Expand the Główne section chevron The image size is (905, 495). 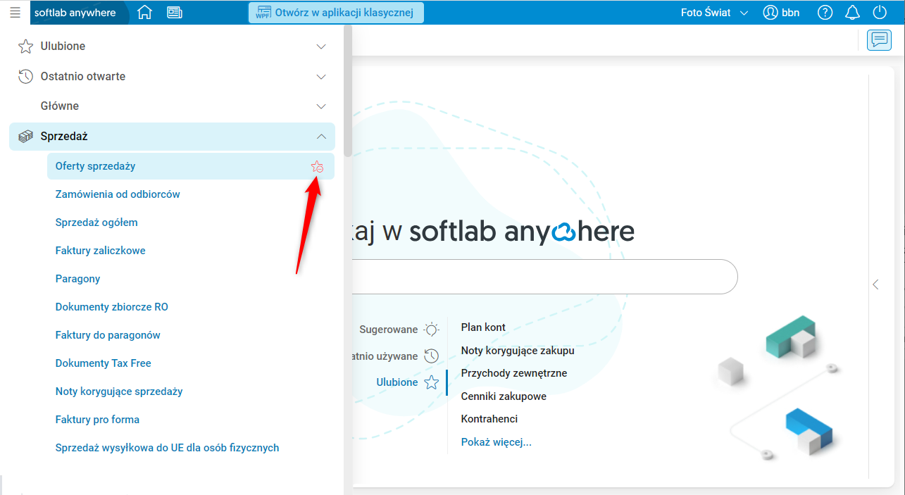[321, 106]
